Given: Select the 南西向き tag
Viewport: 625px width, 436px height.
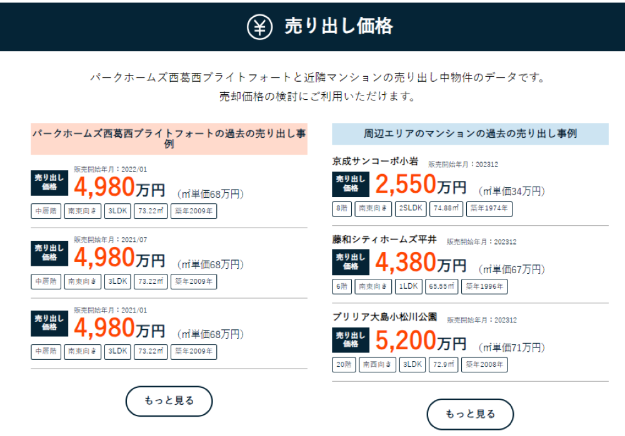Looking at the screenshot, I should click(x=377, y=364).
